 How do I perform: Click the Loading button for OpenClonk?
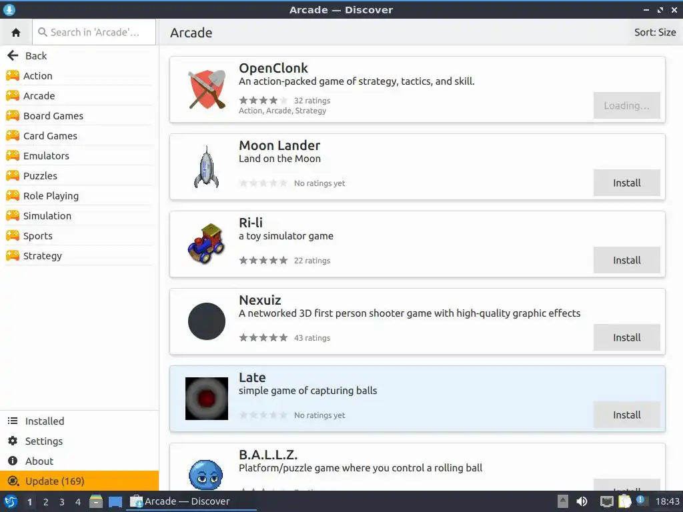(x=627, y=105)
